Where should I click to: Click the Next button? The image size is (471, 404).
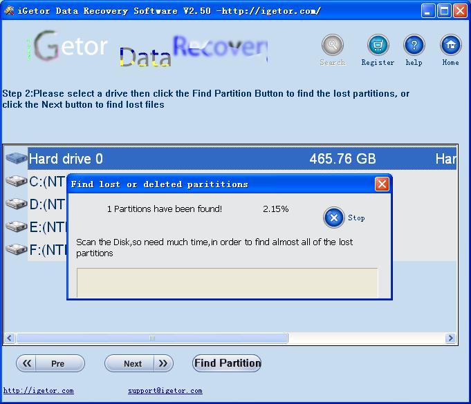click(x=139, y=363)
